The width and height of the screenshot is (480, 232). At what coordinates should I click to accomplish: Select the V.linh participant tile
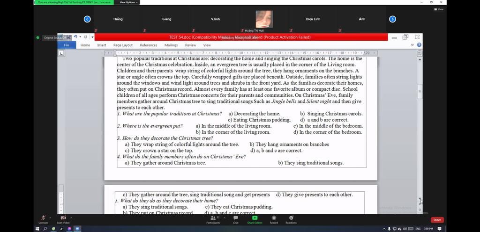[x=215, y=19]
